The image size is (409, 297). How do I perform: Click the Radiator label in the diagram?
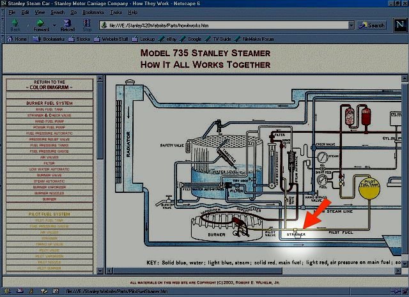click(x=128, y=144)
